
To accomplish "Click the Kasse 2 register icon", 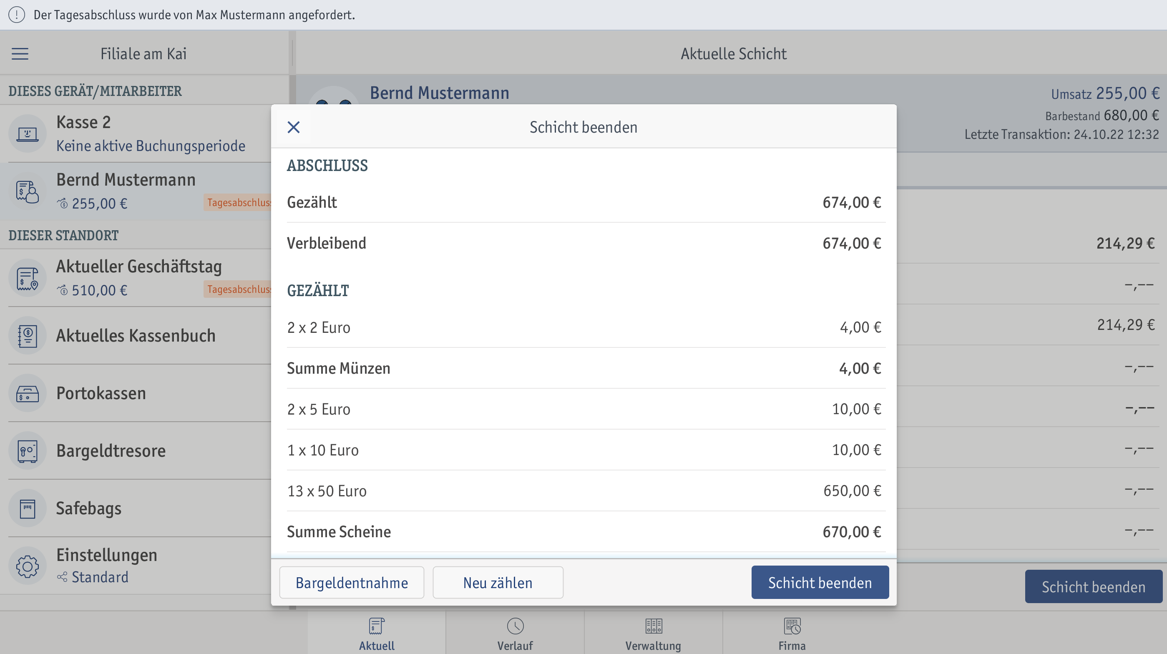I will click(x=28, y=133).
